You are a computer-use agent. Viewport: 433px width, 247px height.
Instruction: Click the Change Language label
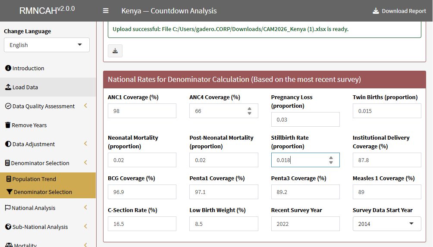(x=27, y=31)
